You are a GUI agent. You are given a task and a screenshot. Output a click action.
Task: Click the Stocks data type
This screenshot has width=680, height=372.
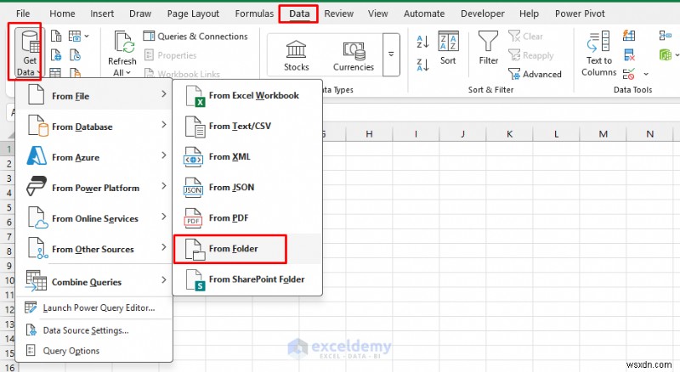(x=296, y=55)
